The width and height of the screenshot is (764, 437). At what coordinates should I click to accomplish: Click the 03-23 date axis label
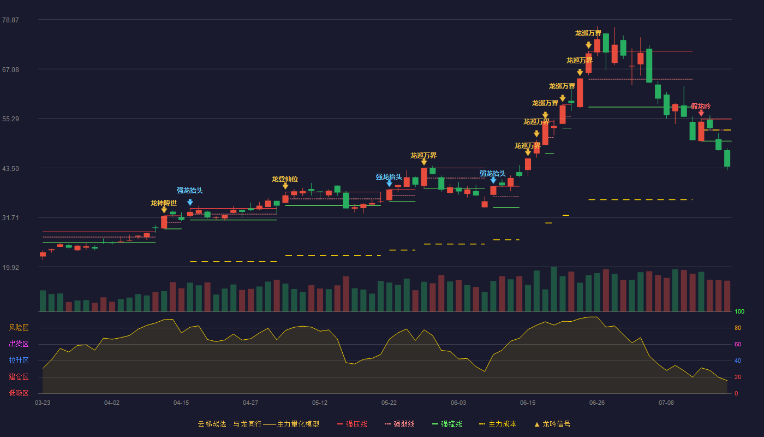click(43, 403)
